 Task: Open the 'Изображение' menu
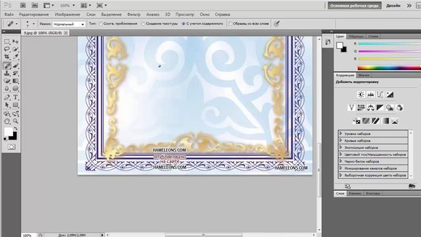tap(67, 14)
